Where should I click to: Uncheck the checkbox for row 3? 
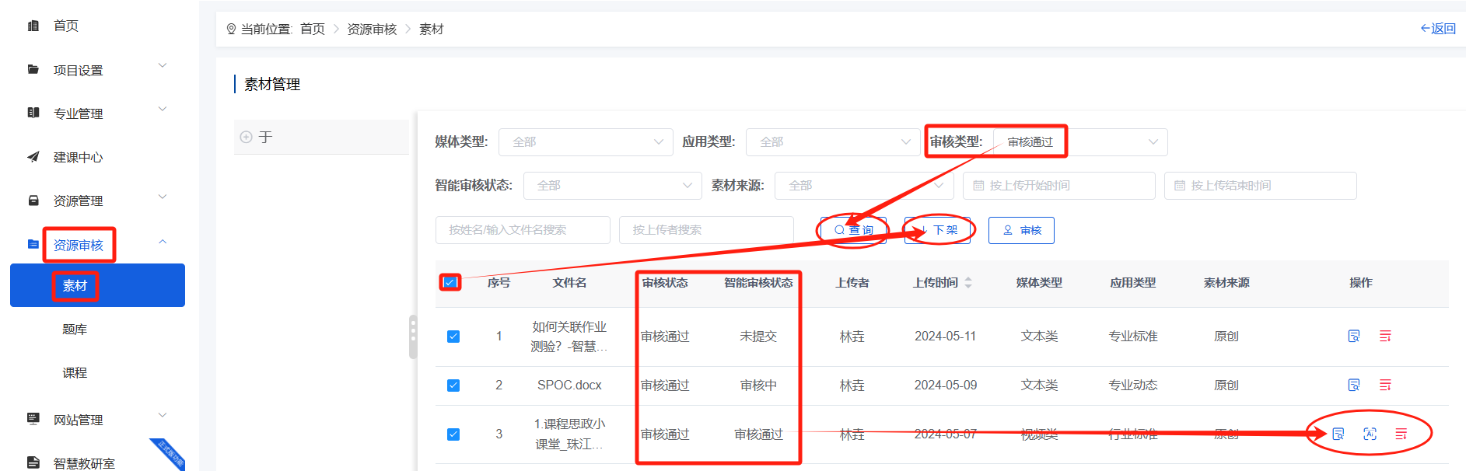pyautogui.click(x=453, y=434)
